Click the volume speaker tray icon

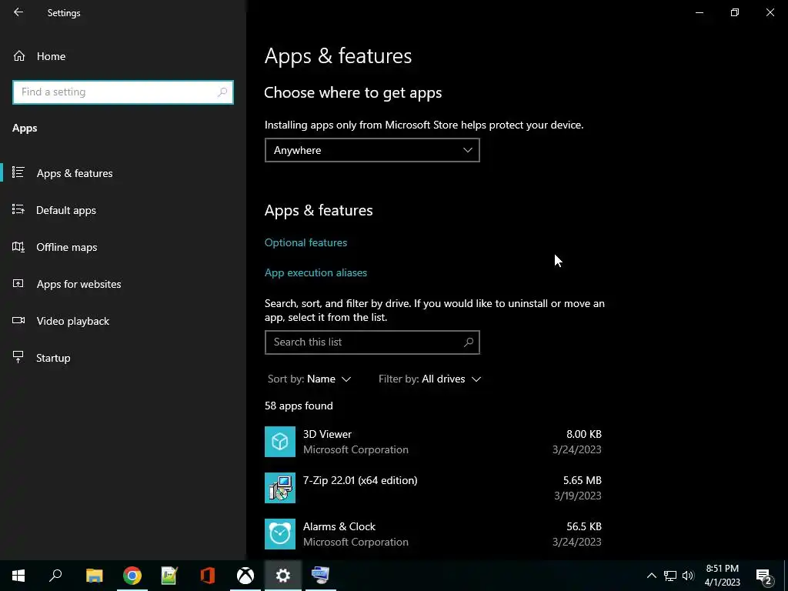(x=688, y=576)
